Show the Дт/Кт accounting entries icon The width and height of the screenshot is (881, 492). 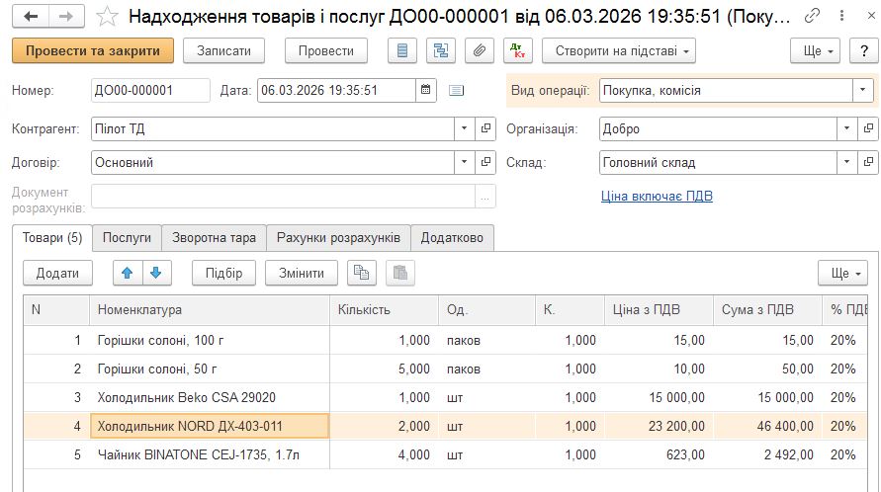tap(516, 50)
